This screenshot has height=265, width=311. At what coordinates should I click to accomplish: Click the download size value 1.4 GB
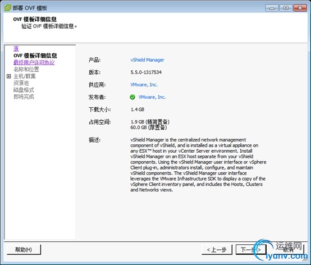click(138, 109)
